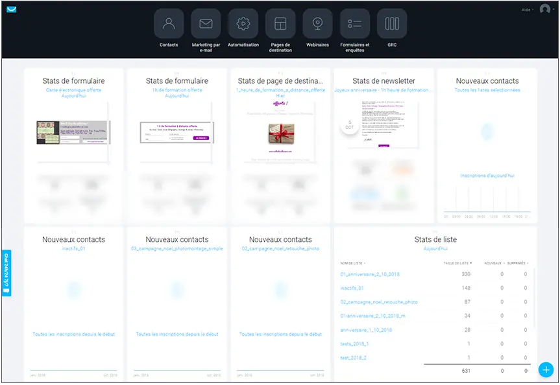The width and height of the screenshot is (560, 385).
Task: Click the list size value 148
Action: 466,288
